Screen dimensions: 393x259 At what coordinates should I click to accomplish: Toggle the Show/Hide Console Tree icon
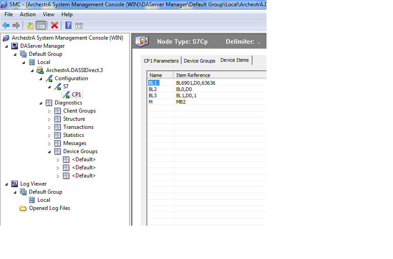pyautogui.click(x=41, y=26)
